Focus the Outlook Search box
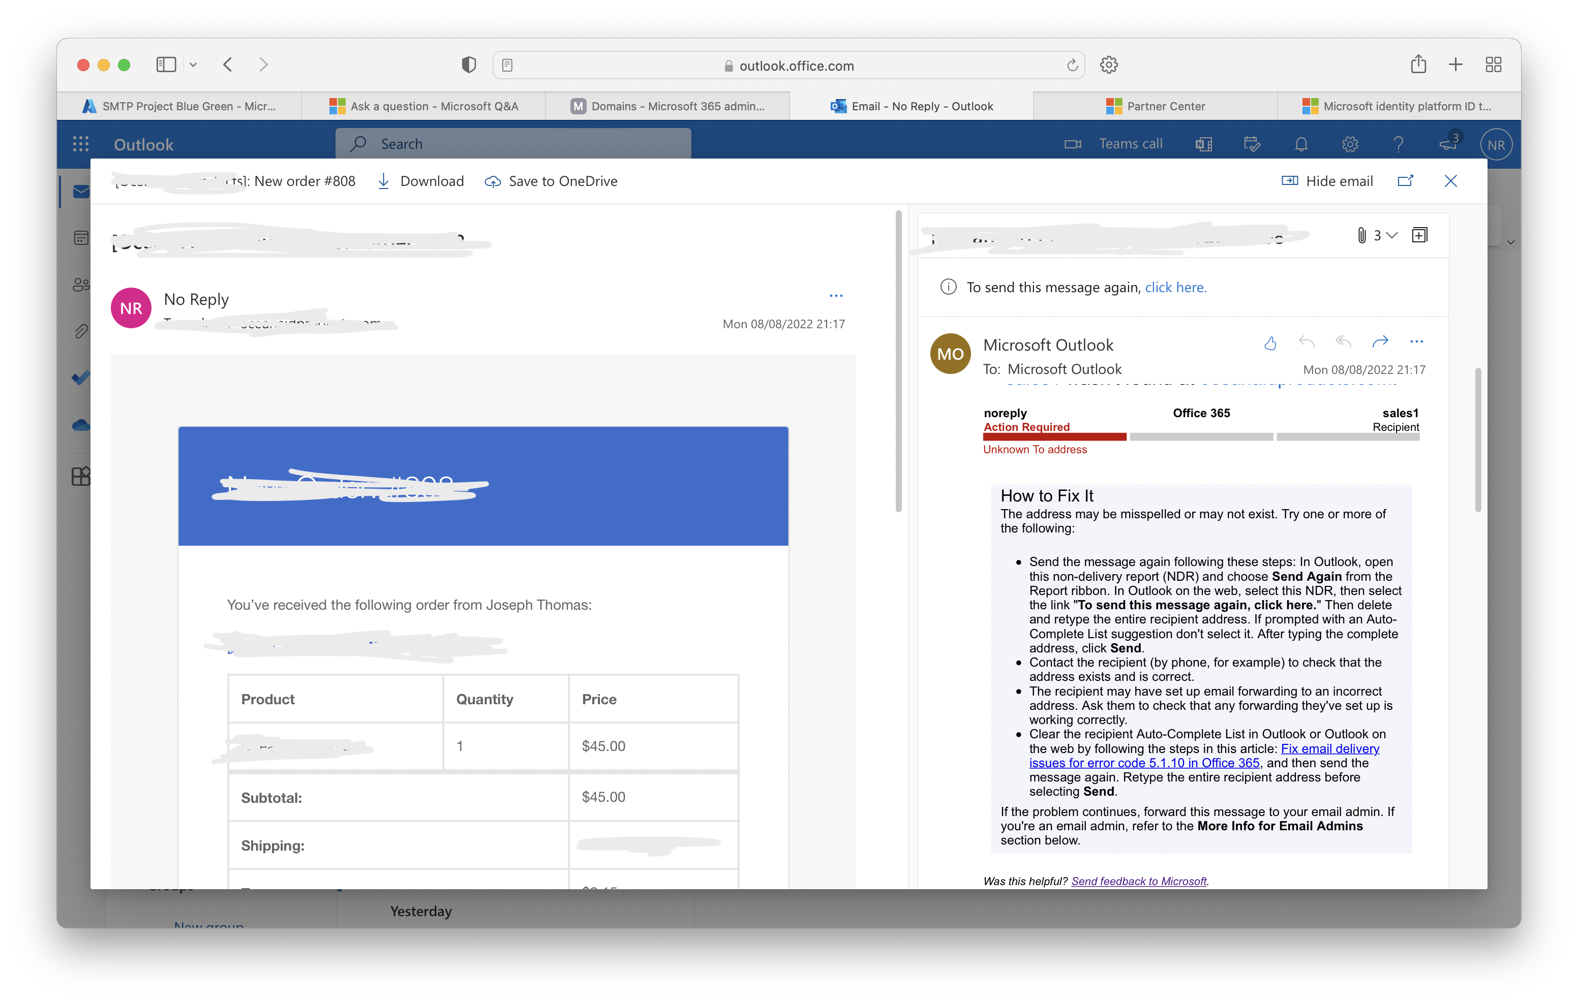The width and height of the screenshot is (1578, 1003). pos(513,144)
